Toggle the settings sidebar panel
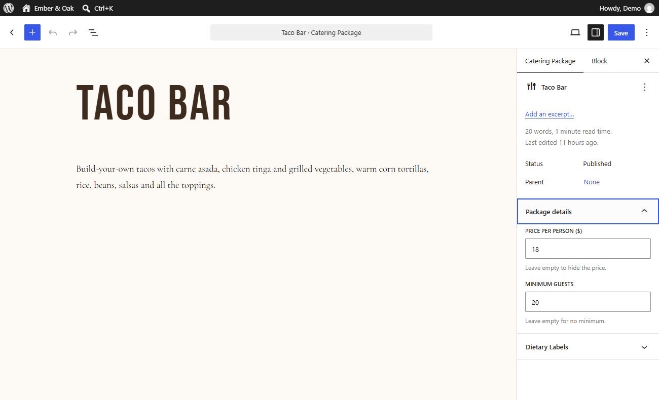 pos(596,32)
